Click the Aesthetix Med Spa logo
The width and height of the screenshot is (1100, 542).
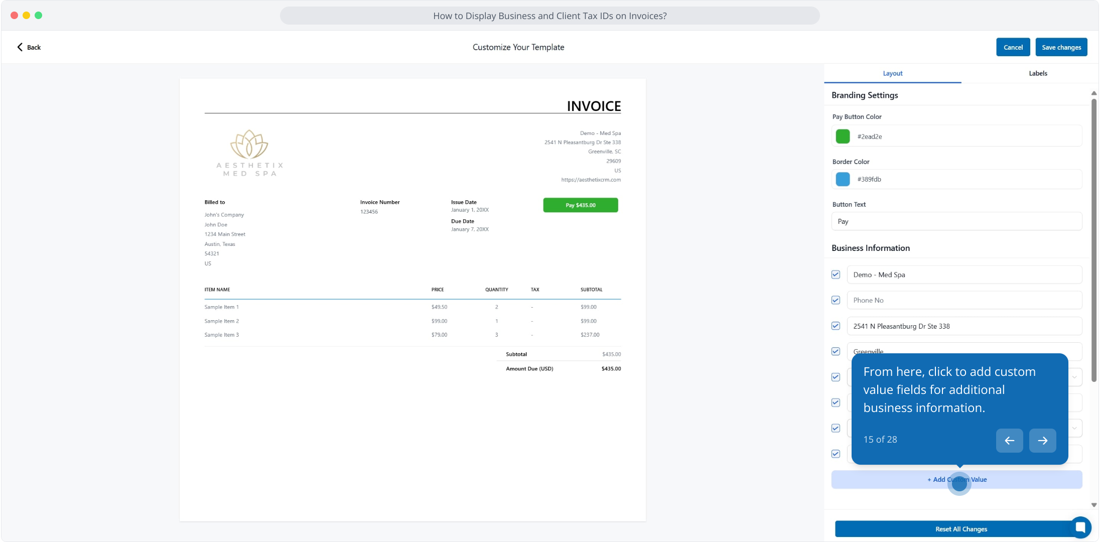point(249,153)
